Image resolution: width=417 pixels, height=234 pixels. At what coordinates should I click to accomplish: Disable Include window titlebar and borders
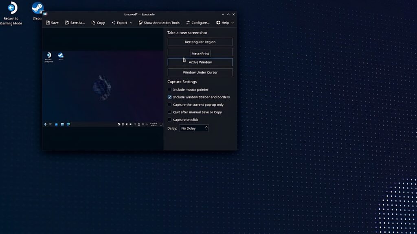[x=170, y=97]
